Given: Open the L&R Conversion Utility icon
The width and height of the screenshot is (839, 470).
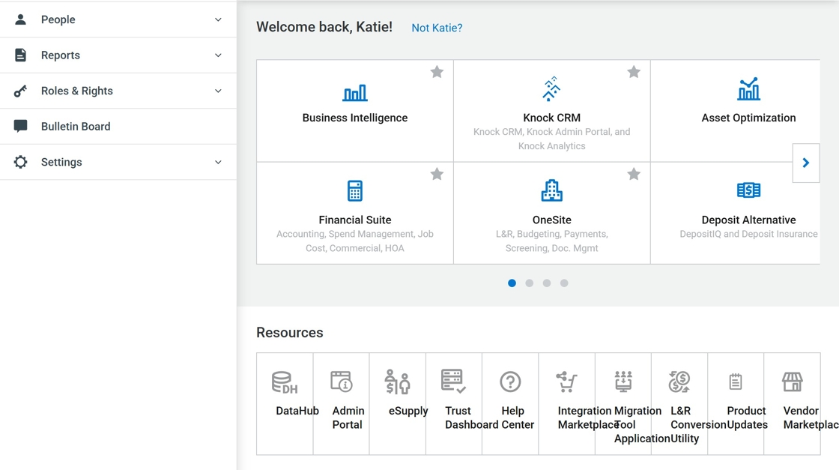Looking at the screenshot, I should coord(679,382).
